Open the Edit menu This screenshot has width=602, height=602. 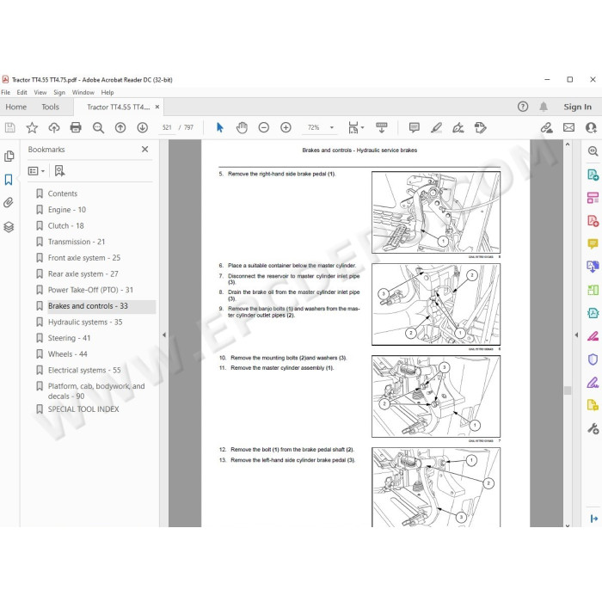tap(21, 93)
